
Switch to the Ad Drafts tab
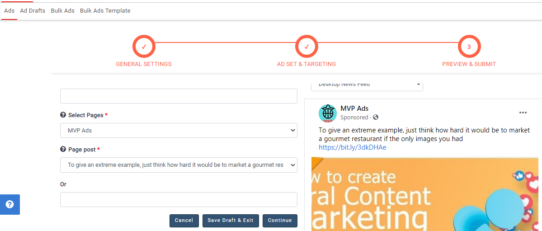click(33, 11)
